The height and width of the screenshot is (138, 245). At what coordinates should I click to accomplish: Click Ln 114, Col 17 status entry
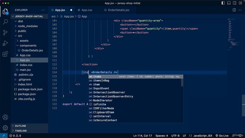click(142, 136)
